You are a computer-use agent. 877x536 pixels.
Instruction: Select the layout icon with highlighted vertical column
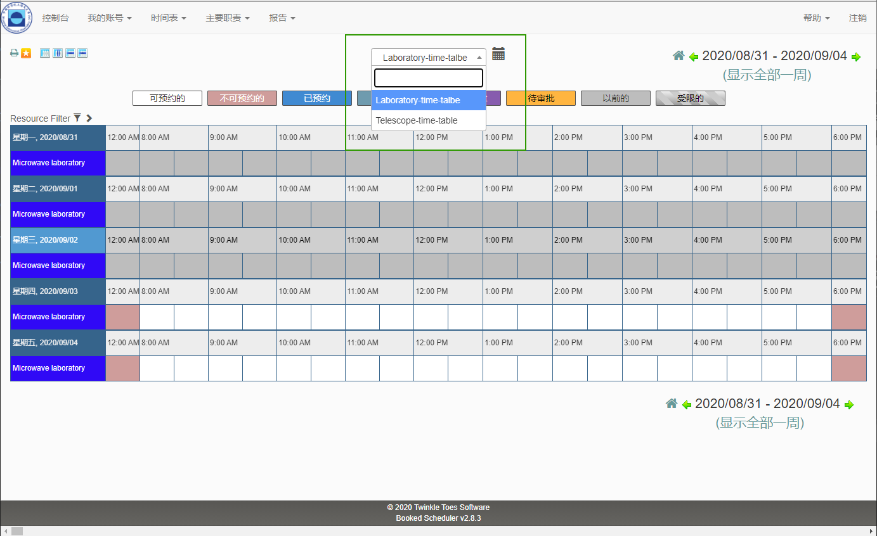pyautogui.click(x=58, y=53)
